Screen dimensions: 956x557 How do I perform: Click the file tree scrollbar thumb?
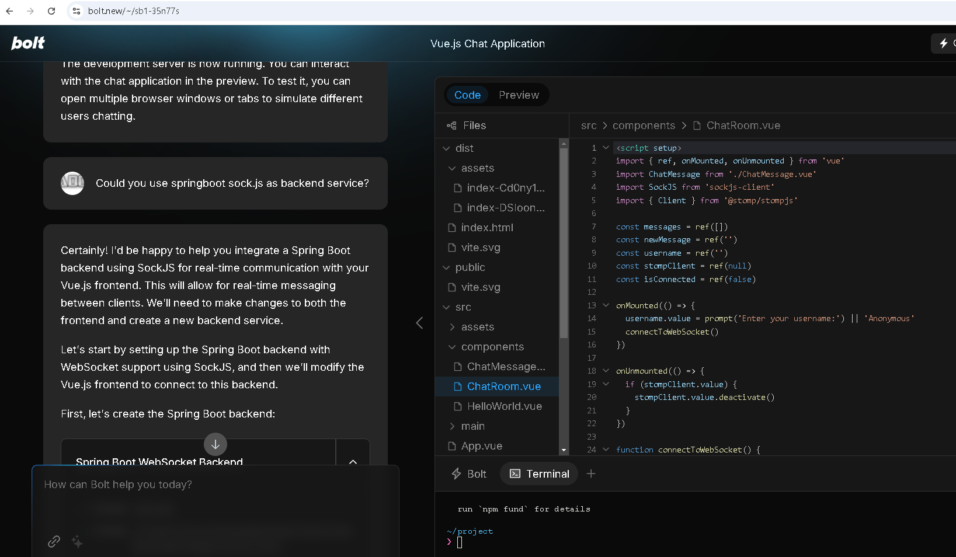[564, 243]
